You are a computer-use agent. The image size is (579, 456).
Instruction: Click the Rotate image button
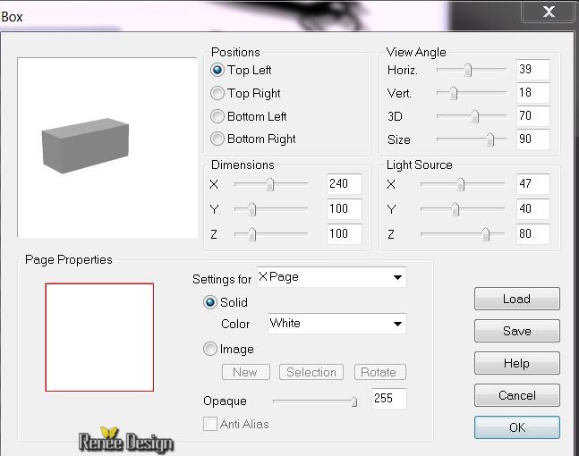point(380,372)
